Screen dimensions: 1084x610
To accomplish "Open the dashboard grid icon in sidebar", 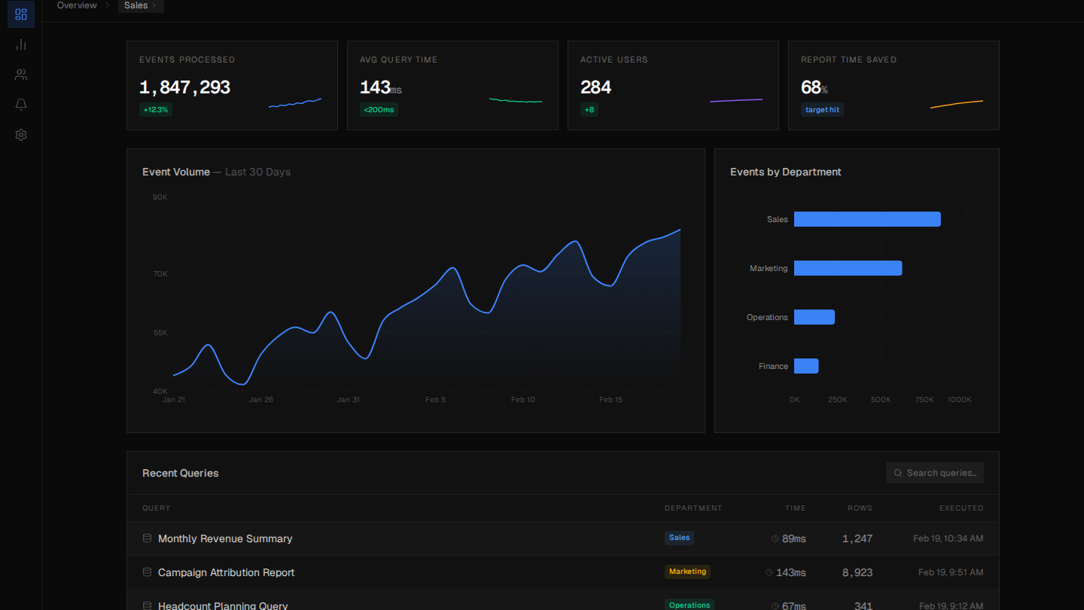I will click(20, 14).
